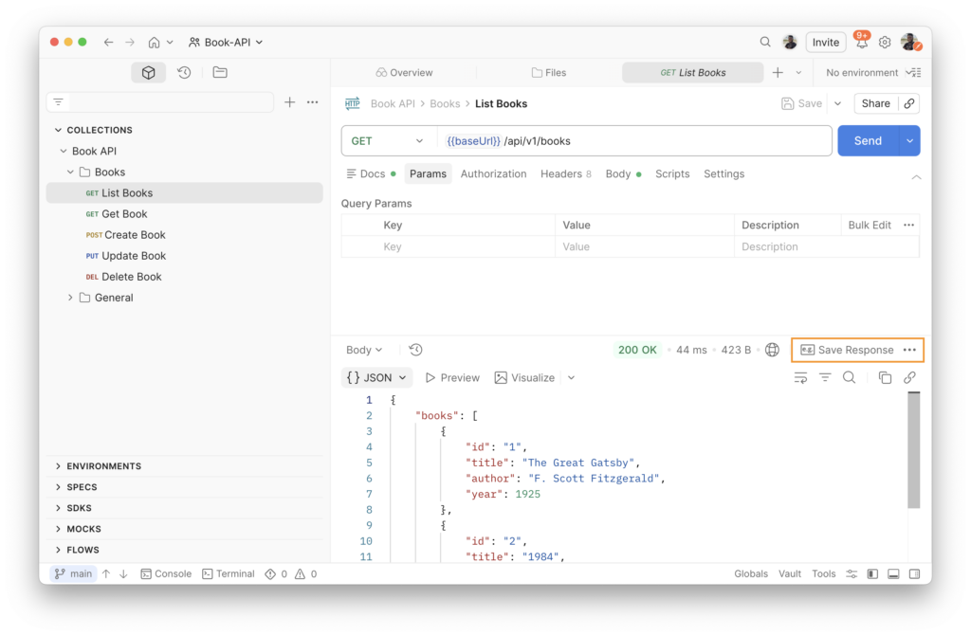This screenshot has height=636, width=971.
Task: Open the Console in status bar
Action: click(x=166, y=574)
